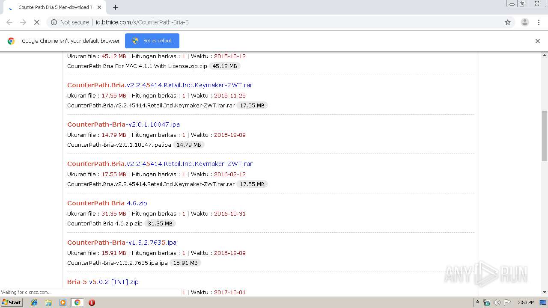Viewport: 548px width, 308px height.
Task: Select the file text CounterPath Bria For MAC 4.1.1 With License.zip.zip
Action: pyautogui.click(x=137, y=66)
